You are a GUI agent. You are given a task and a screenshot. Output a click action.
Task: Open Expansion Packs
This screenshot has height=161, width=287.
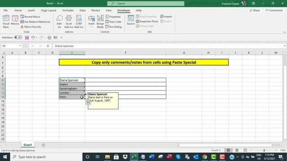[x=147, y=21]
